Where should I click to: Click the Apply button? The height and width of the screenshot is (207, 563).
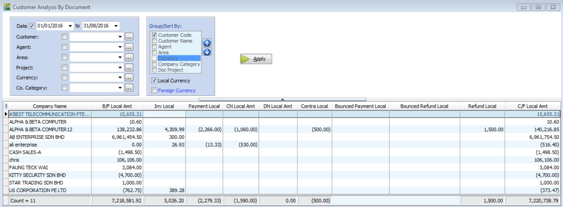256,59
